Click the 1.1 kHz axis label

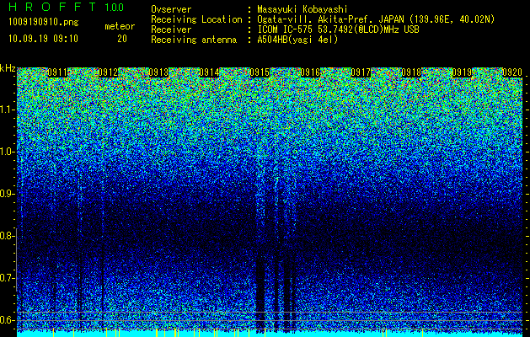coord(8,110)
